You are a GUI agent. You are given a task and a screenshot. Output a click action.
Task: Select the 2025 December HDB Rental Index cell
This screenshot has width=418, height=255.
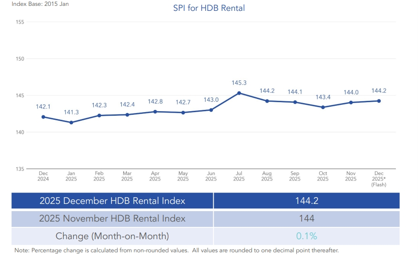pyautogui.click(x=112, y=201)
